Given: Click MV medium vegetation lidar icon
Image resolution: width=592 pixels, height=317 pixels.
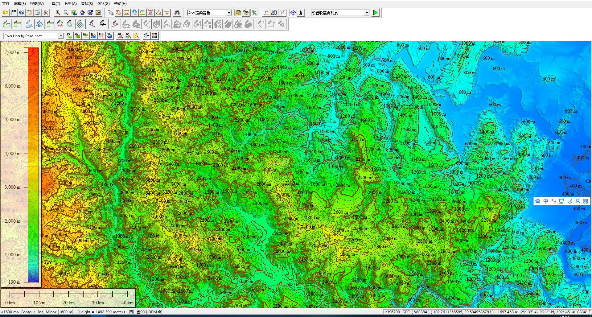Looking at the screenshot, I should [x=77, y=36].
